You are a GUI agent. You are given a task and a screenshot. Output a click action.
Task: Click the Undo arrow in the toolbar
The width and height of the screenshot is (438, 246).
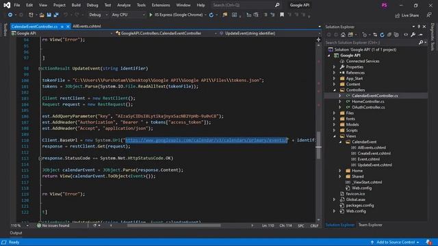(x=66, y=15)
